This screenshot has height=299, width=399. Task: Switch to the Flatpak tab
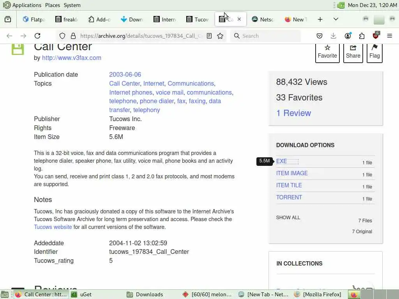pyautogui.click(x=34, y=19)
